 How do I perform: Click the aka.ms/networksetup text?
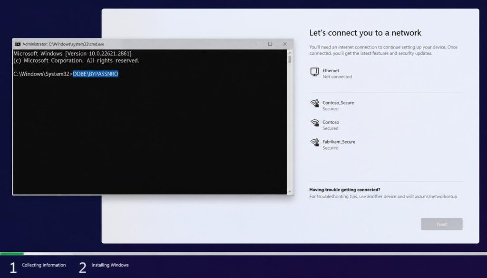[x=436, y=196]
